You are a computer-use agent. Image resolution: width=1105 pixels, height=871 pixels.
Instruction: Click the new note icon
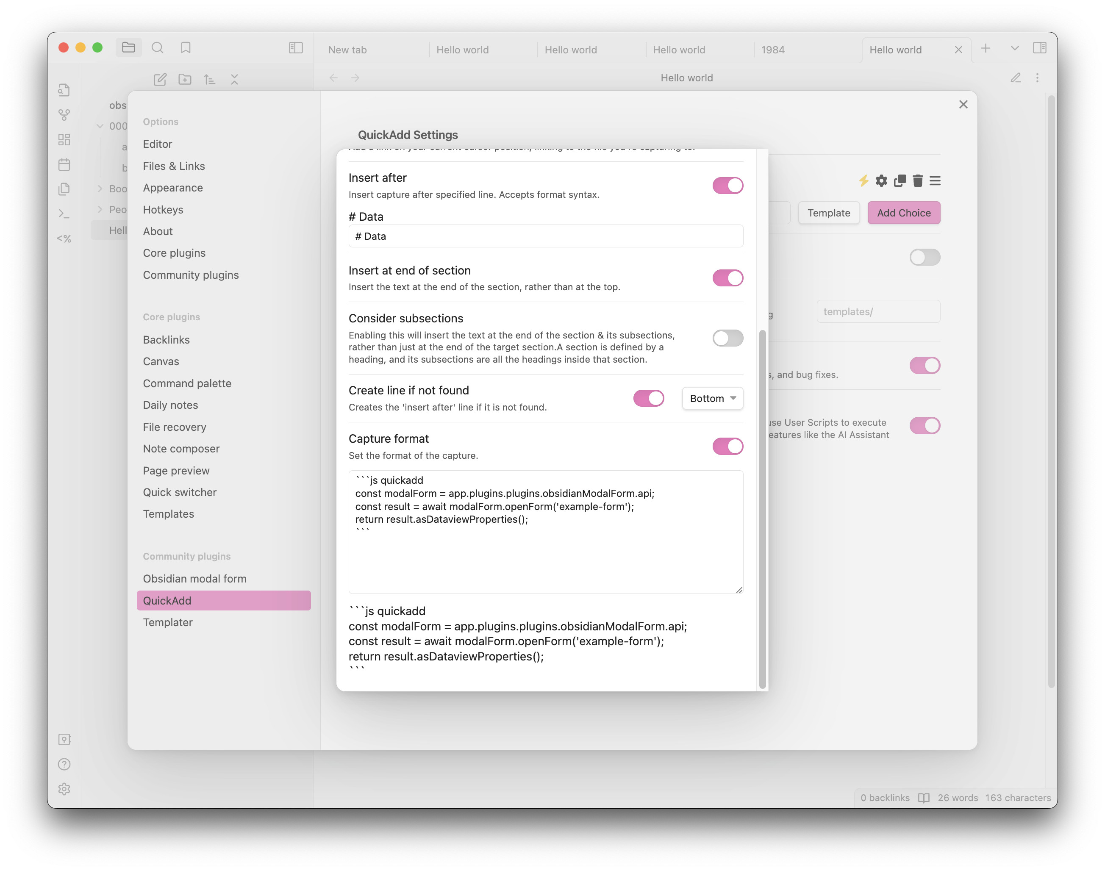(x=160, y=80)
